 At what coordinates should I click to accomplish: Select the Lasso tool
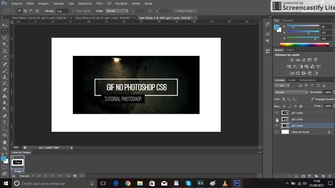click(x=5, y=38)
